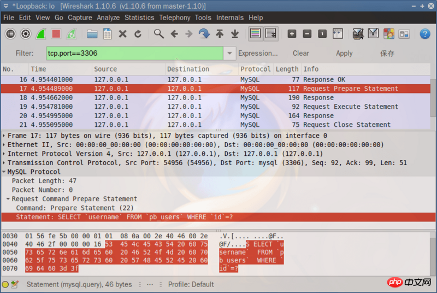This screenshot has width=437, height=293.
Task: Save the filter with 保存 button
Action: click(x=387, y=53)
